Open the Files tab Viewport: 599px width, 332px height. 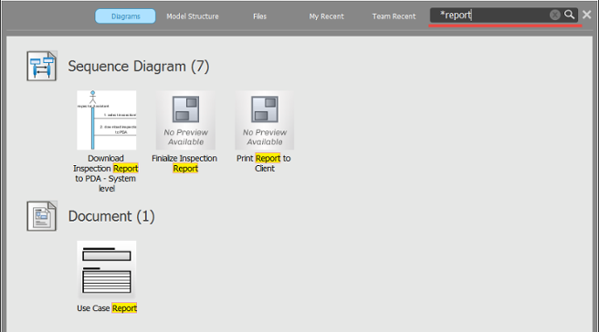(x=259, y=16)
